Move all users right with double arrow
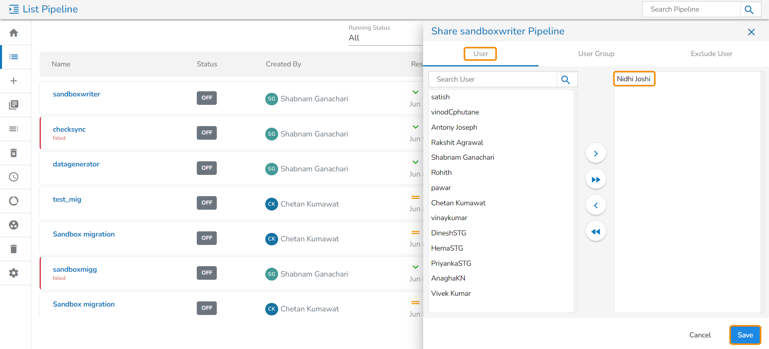 [595, 179]
